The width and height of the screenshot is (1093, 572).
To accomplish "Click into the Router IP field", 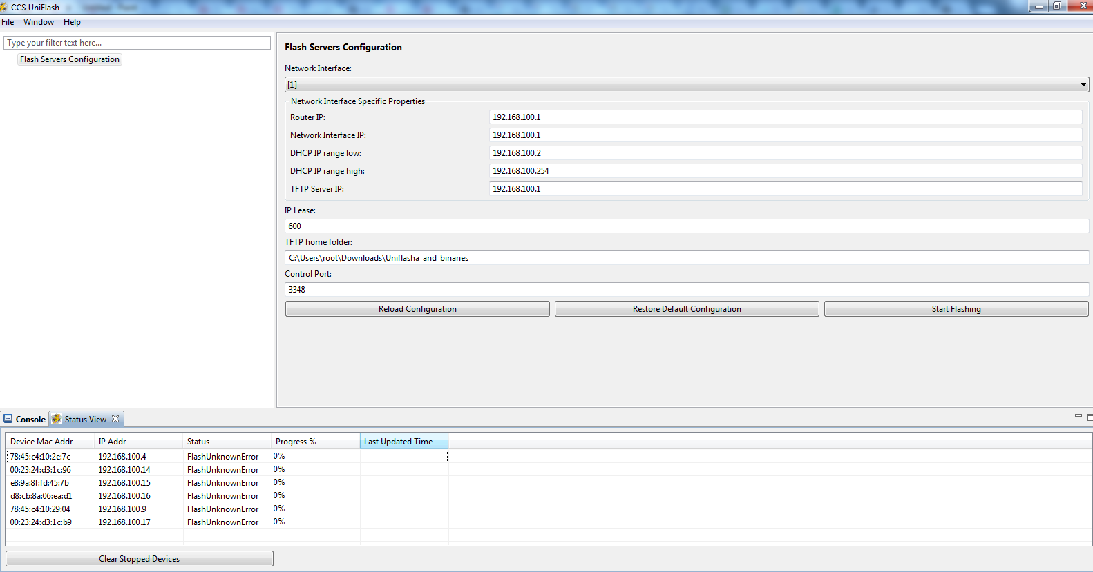I will (x=786, y=117).
